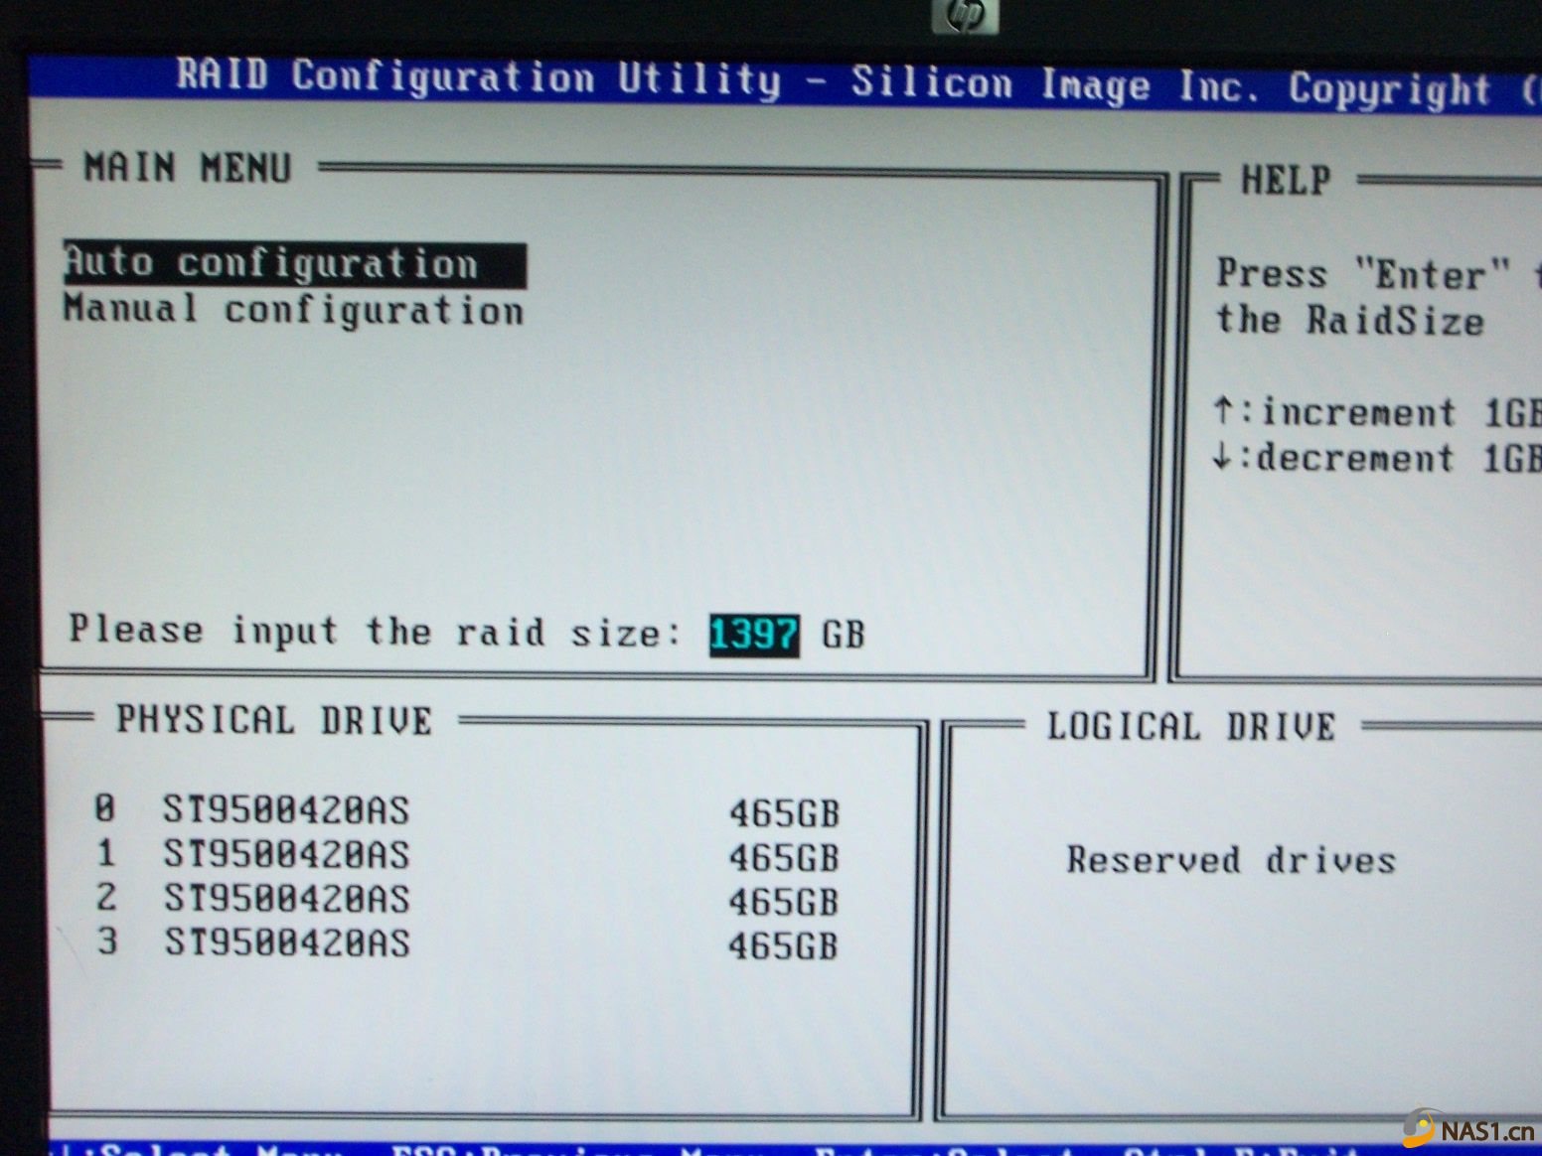Select Manual configuration menu entry
Image resolution: width=1542 pixels, height=1156 pixels.
click(x=294, y=310)
